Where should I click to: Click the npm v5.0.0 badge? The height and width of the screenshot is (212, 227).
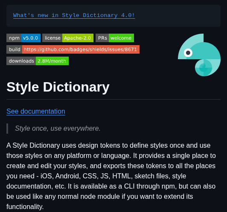pyautogui.click(x=23, y=38)
